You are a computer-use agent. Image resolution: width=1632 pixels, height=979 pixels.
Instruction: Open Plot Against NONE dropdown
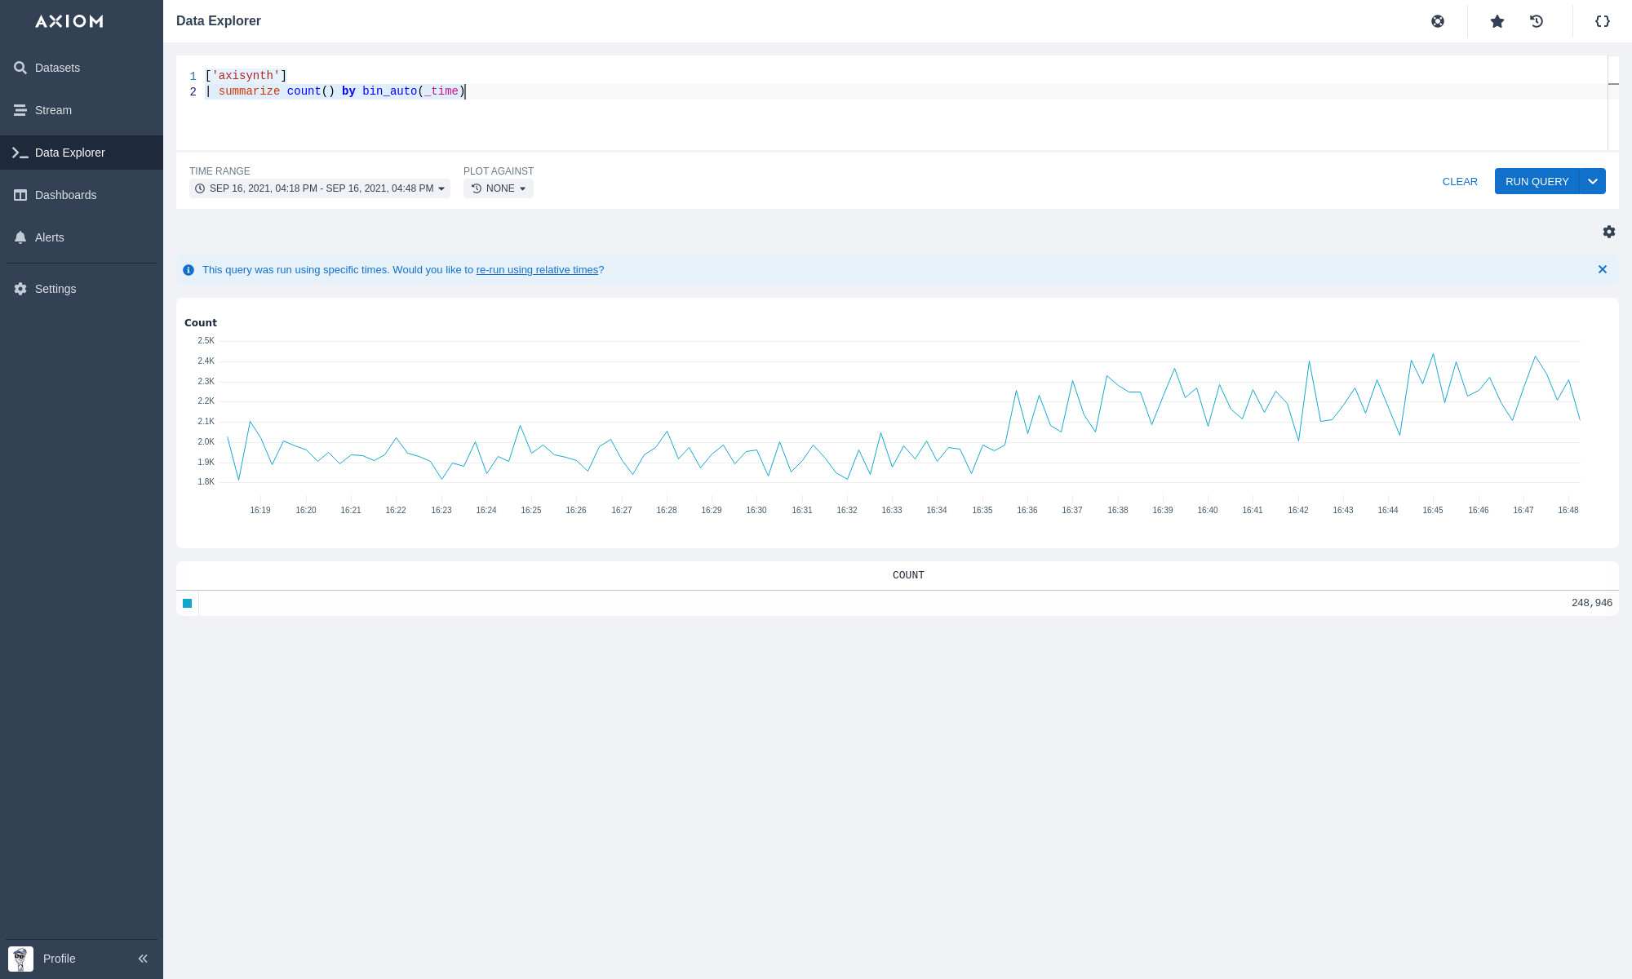[x=499, y=188]
